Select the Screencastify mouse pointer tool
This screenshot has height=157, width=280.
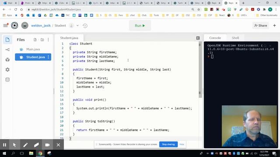click(x=14, y=145)
